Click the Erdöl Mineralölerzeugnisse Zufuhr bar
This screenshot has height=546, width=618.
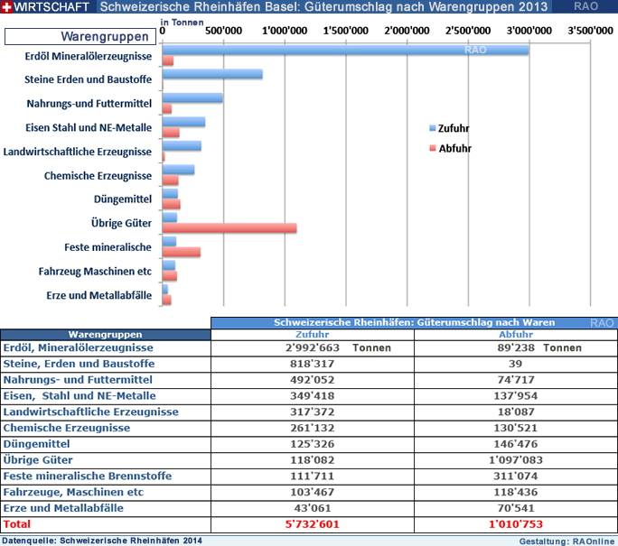click(x=344, y=51)
